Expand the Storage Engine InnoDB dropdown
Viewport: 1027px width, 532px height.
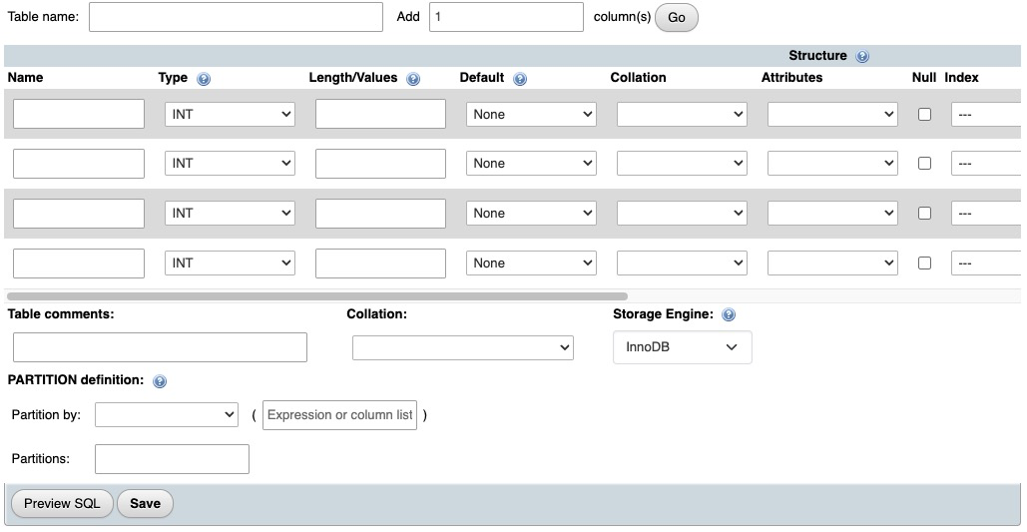coord(682,347)
